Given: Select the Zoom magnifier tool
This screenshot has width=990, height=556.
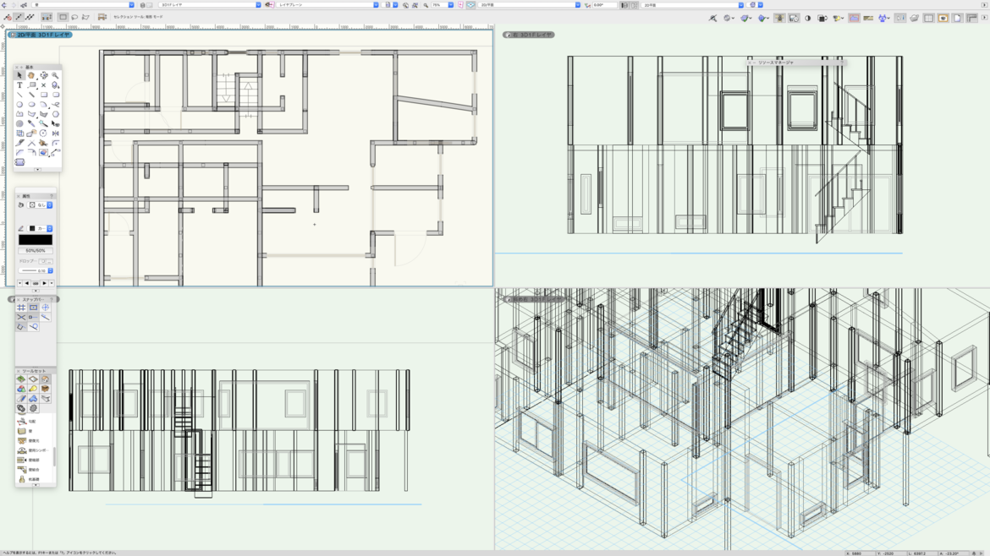Looking at the screenshot, I should click(x=55, y=75).
